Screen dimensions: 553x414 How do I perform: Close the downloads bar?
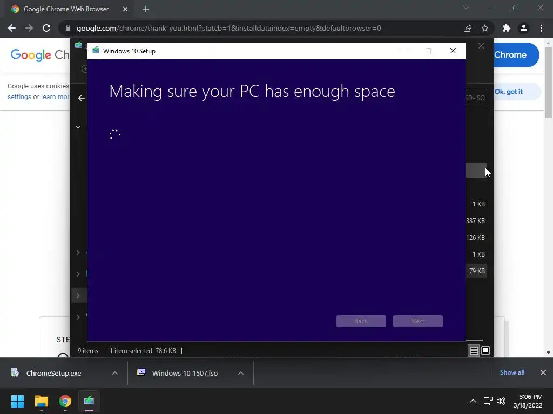(x=543, y=372)
